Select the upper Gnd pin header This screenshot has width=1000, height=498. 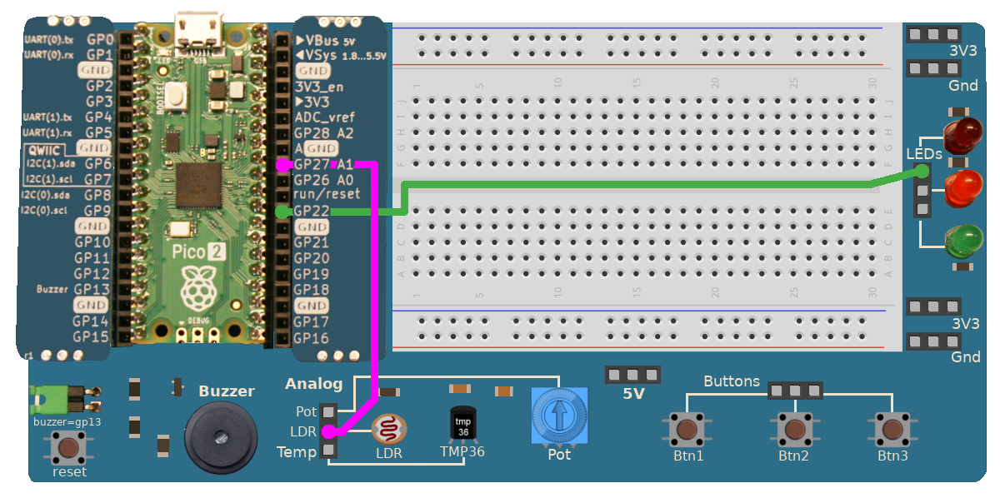pyautogui.click(x=933, y=70)
